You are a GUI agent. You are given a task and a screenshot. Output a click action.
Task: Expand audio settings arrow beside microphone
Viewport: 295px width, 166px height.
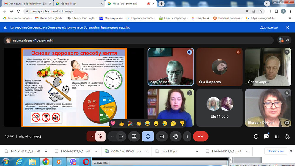click(x=91, y=136)
